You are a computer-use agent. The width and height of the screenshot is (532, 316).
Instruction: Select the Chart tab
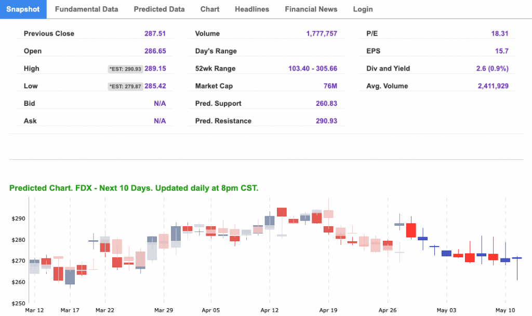click(x=209, y=9)
